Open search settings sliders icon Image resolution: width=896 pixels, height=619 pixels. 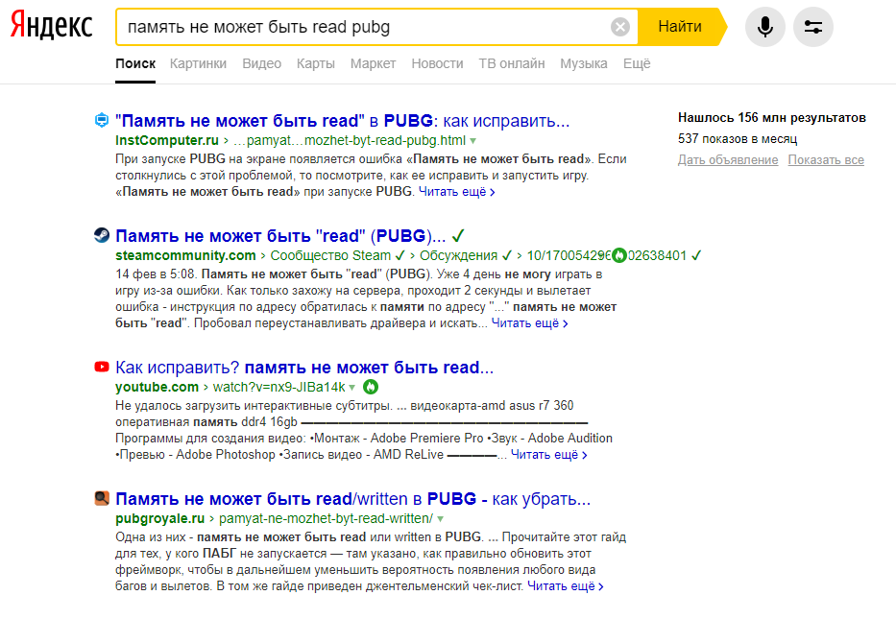tap(812, 26)
